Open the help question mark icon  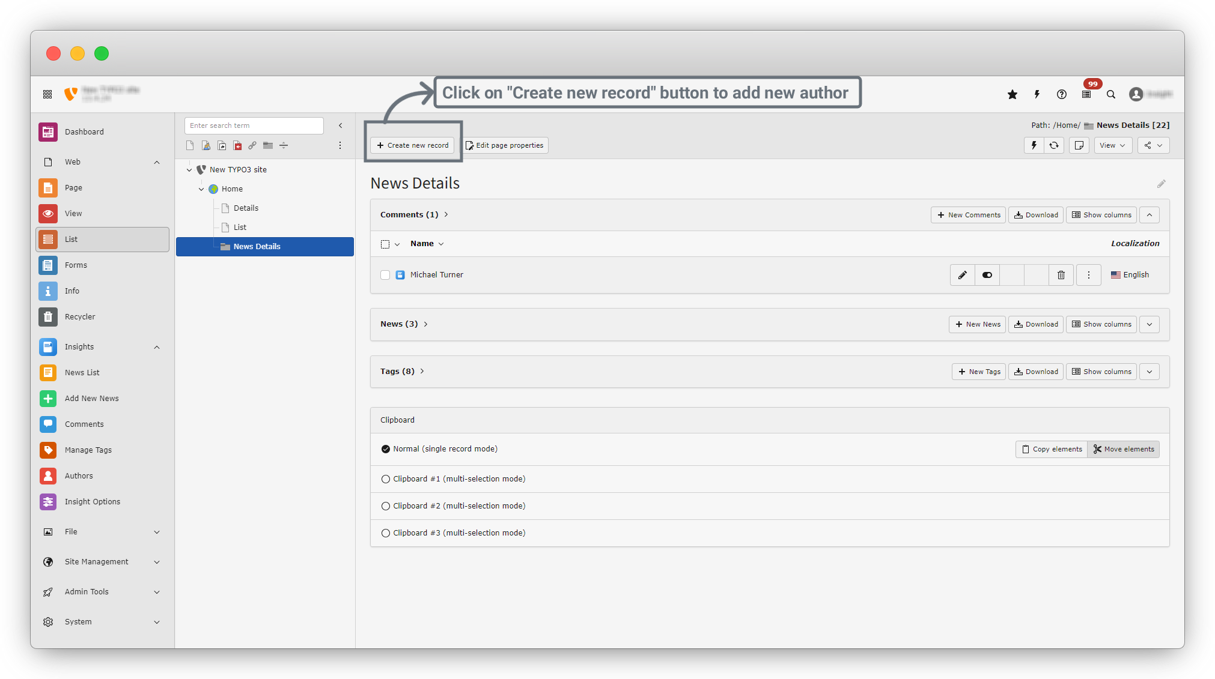coord(1062,94)
